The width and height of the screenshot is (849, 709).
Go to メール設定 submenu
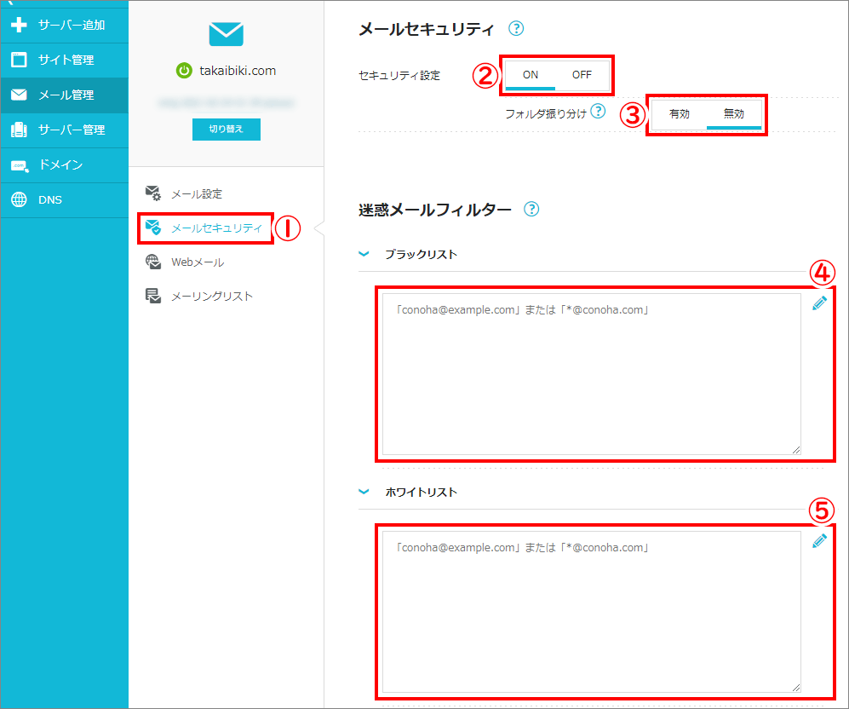coord(197,194)
